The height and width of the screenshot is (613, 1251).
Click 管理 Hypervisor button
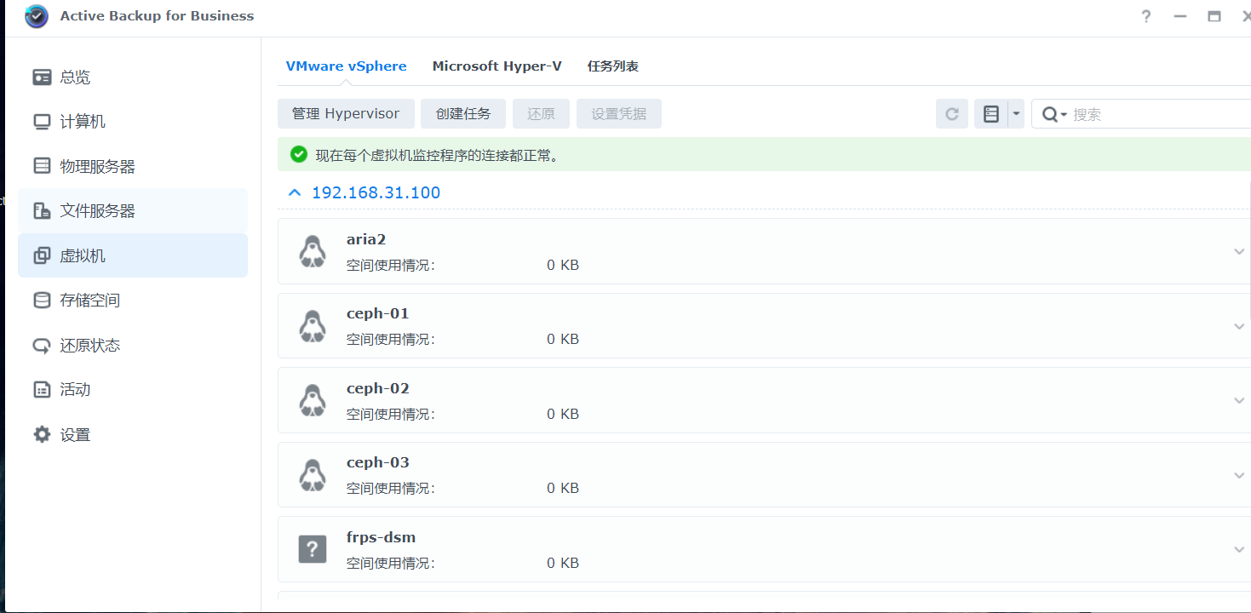(x=346, y=114)
